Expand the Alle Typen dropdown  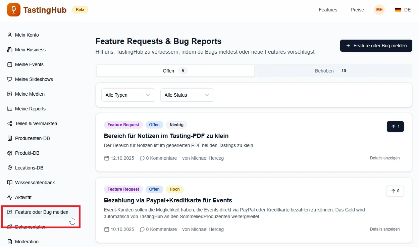128,95
